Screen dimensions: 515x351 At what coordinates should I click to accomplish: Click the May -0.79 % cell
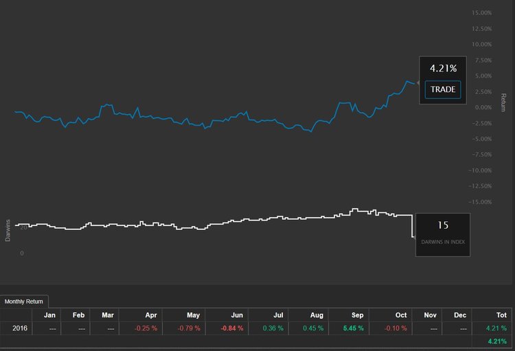(x=184, y=328)
